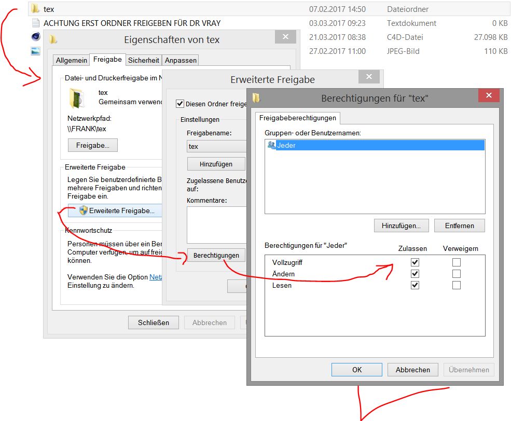Click the tex folder icon in file list
Viewport: 511px width, 421px height.
[35, 9]
